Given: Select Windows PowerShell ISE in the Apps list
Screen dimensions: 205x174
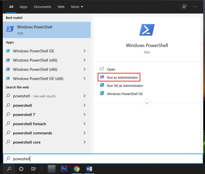Looking at the screenshot, I should tap(47, 51).
